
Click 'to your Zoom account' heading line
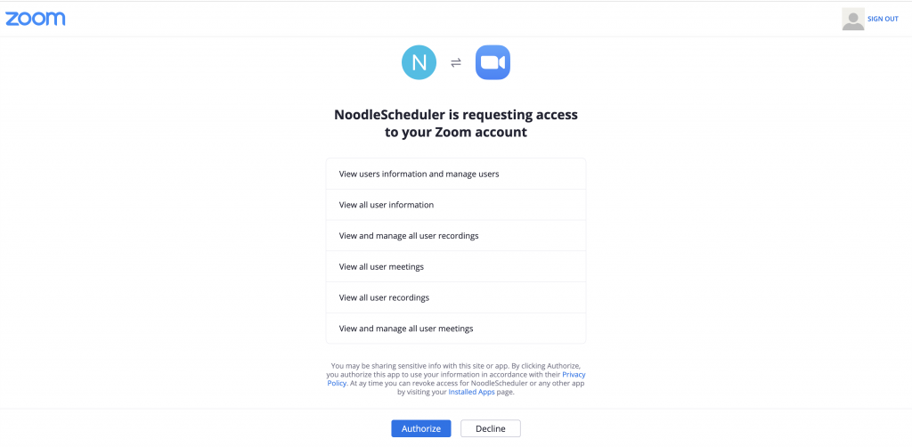click(456, 133)
